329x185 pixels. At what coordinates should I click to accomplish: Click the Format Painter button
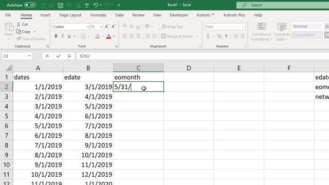(x=31, y=39)
